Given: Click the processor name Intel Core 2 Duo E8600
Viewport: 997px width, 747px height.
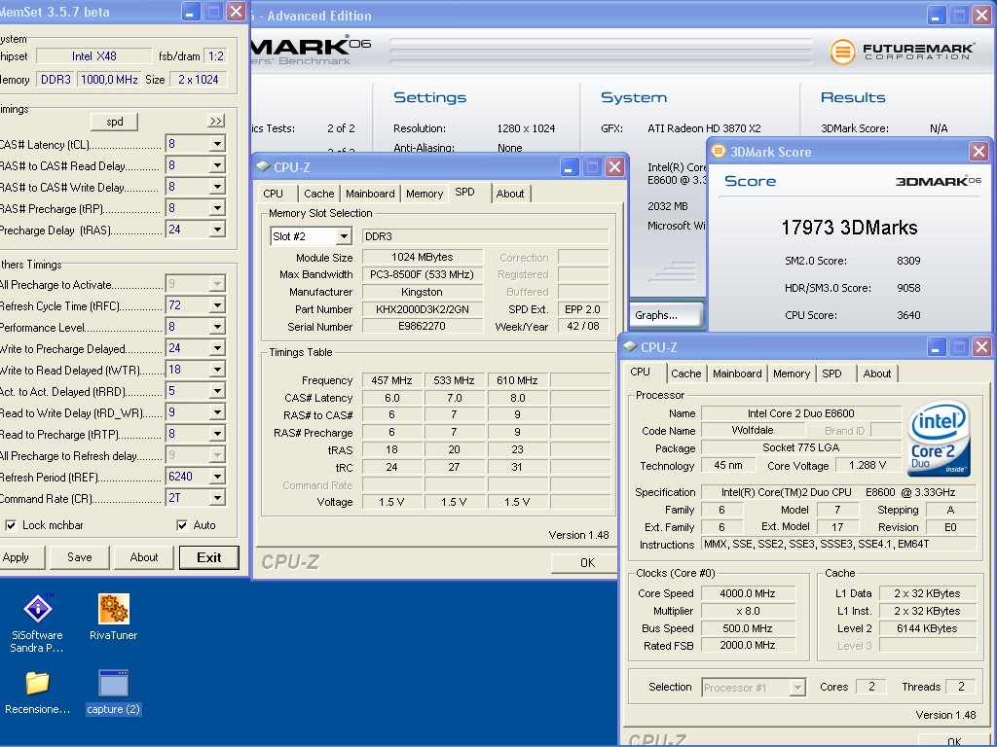Looking at the screenshot, I should (x=801, y=413).
